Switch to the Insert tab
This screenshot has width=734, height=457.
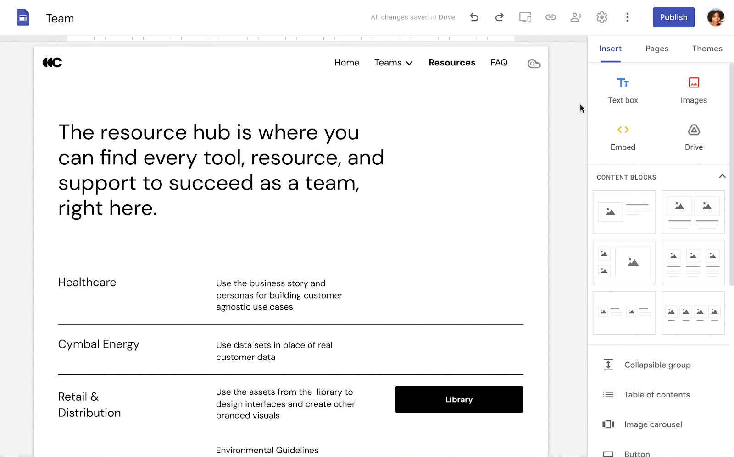coord(610,49)
